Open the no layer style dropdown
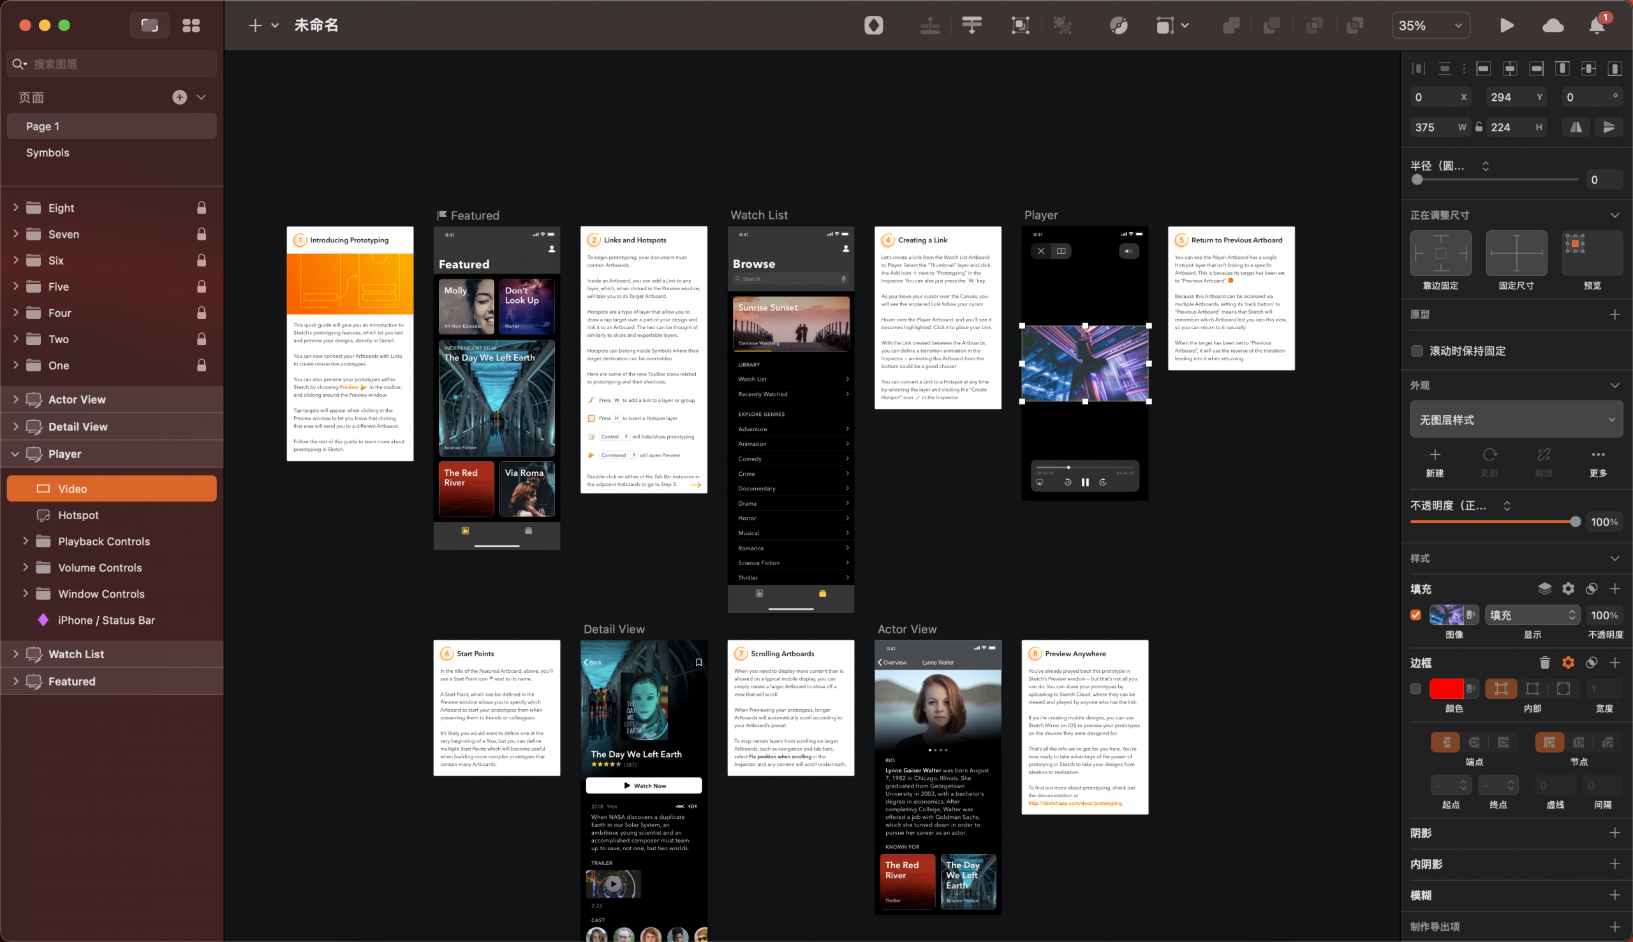The width and height of the screenshot is (1633, 942). (x=1516, y=419)
